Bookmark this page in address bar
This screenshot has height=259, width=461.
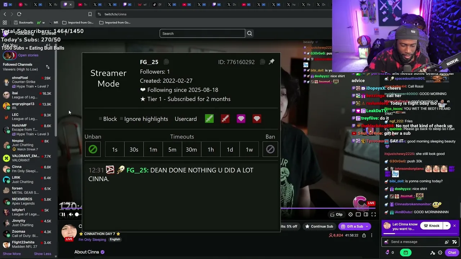90,14
